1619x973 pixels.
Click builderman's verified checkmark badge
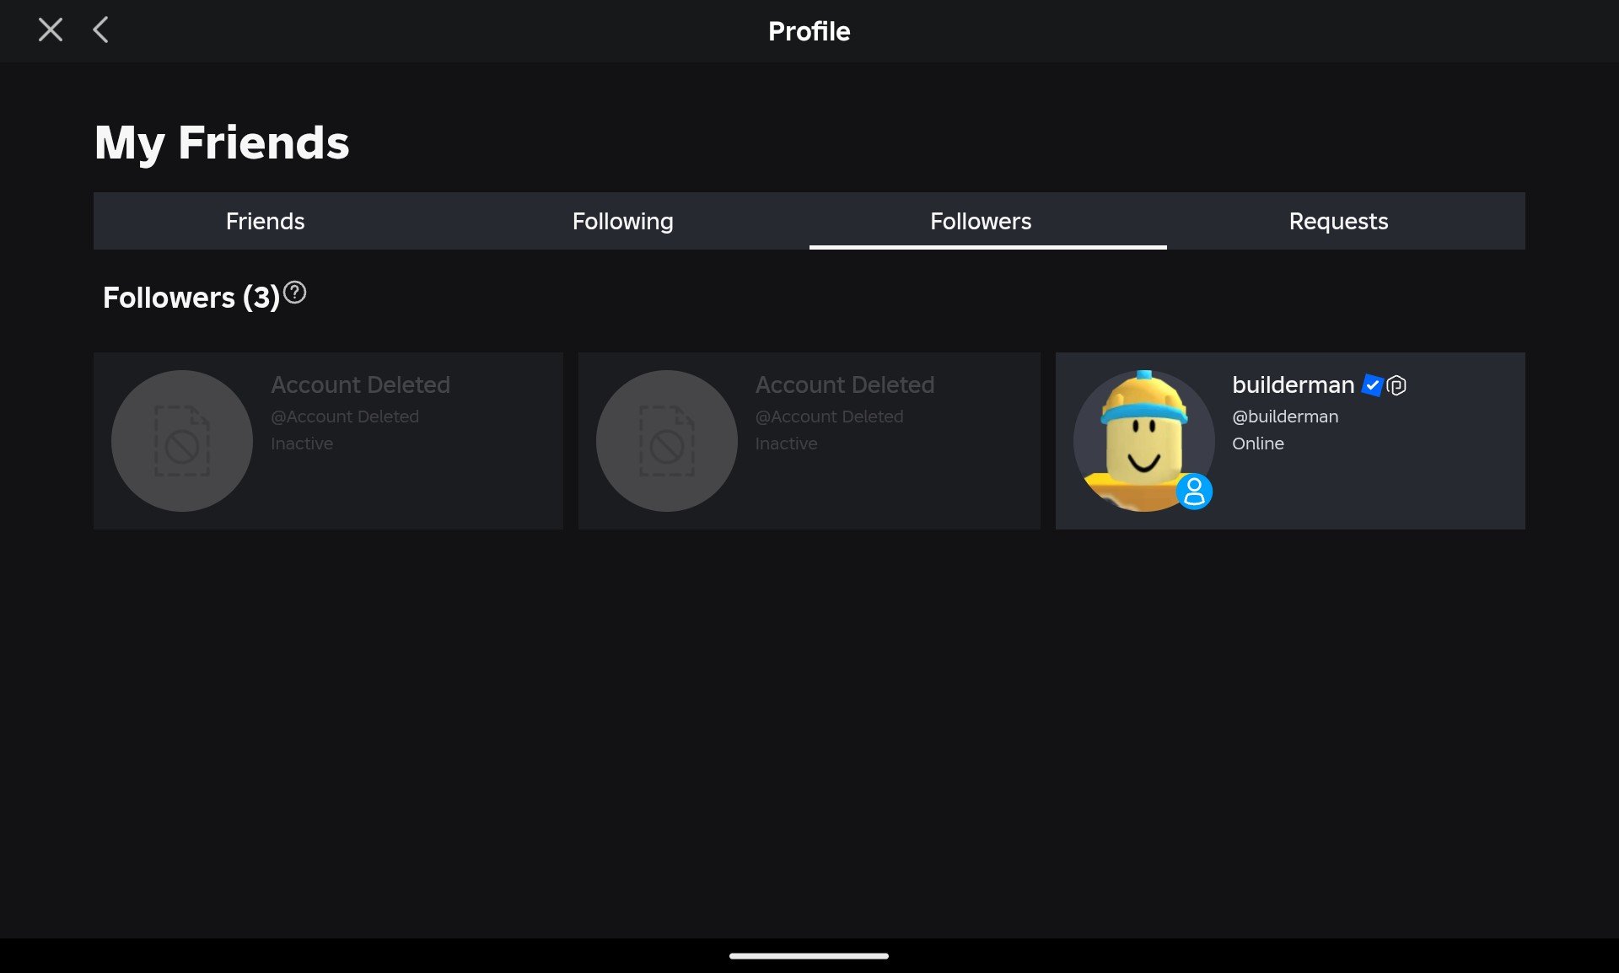tap(1372, 385)
